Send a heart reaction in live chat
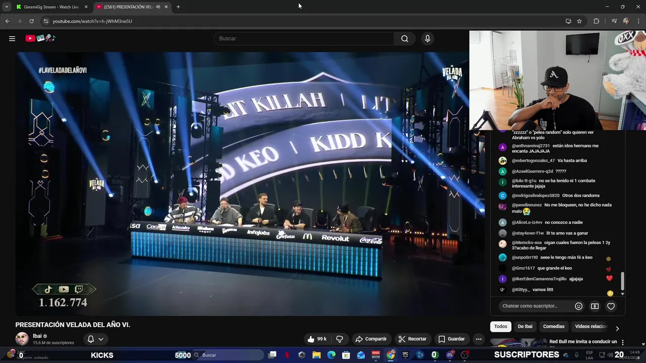Image resolution: width=646 pixels, height=363 pixels. 611,306
